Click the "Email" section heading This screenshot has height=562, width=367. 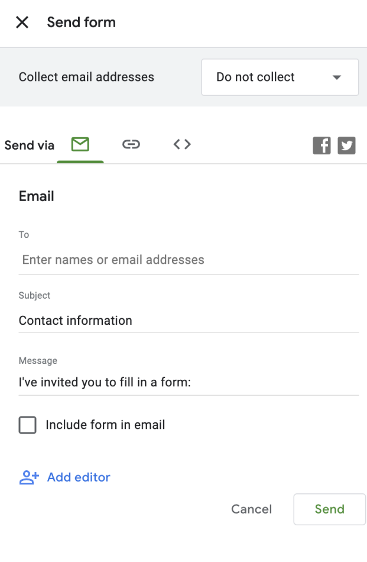point(37,196)
